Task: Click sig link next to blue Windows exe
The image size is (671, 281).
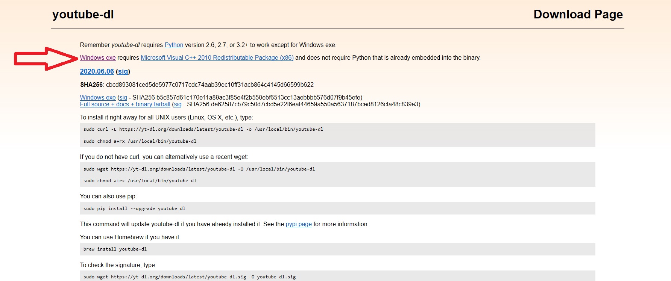Action: point(123,98)
